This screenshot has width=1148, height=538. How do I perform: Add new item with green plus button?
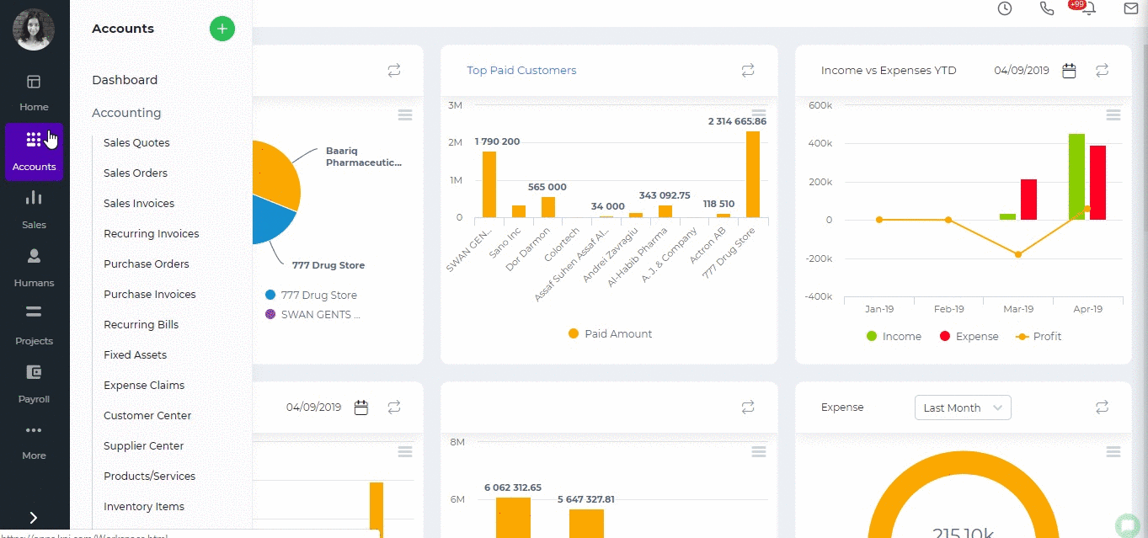222,29
